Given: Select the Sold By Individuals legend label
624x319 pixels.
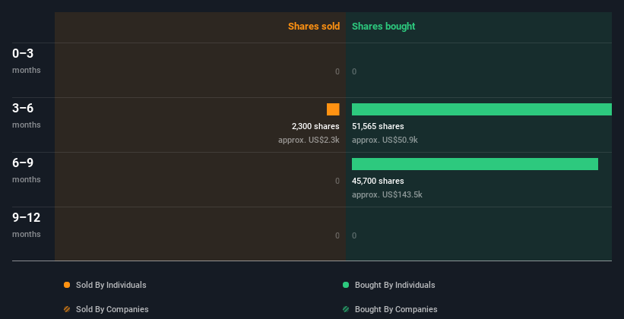Looking at the screenshot, I should click(x=111, y=285).
